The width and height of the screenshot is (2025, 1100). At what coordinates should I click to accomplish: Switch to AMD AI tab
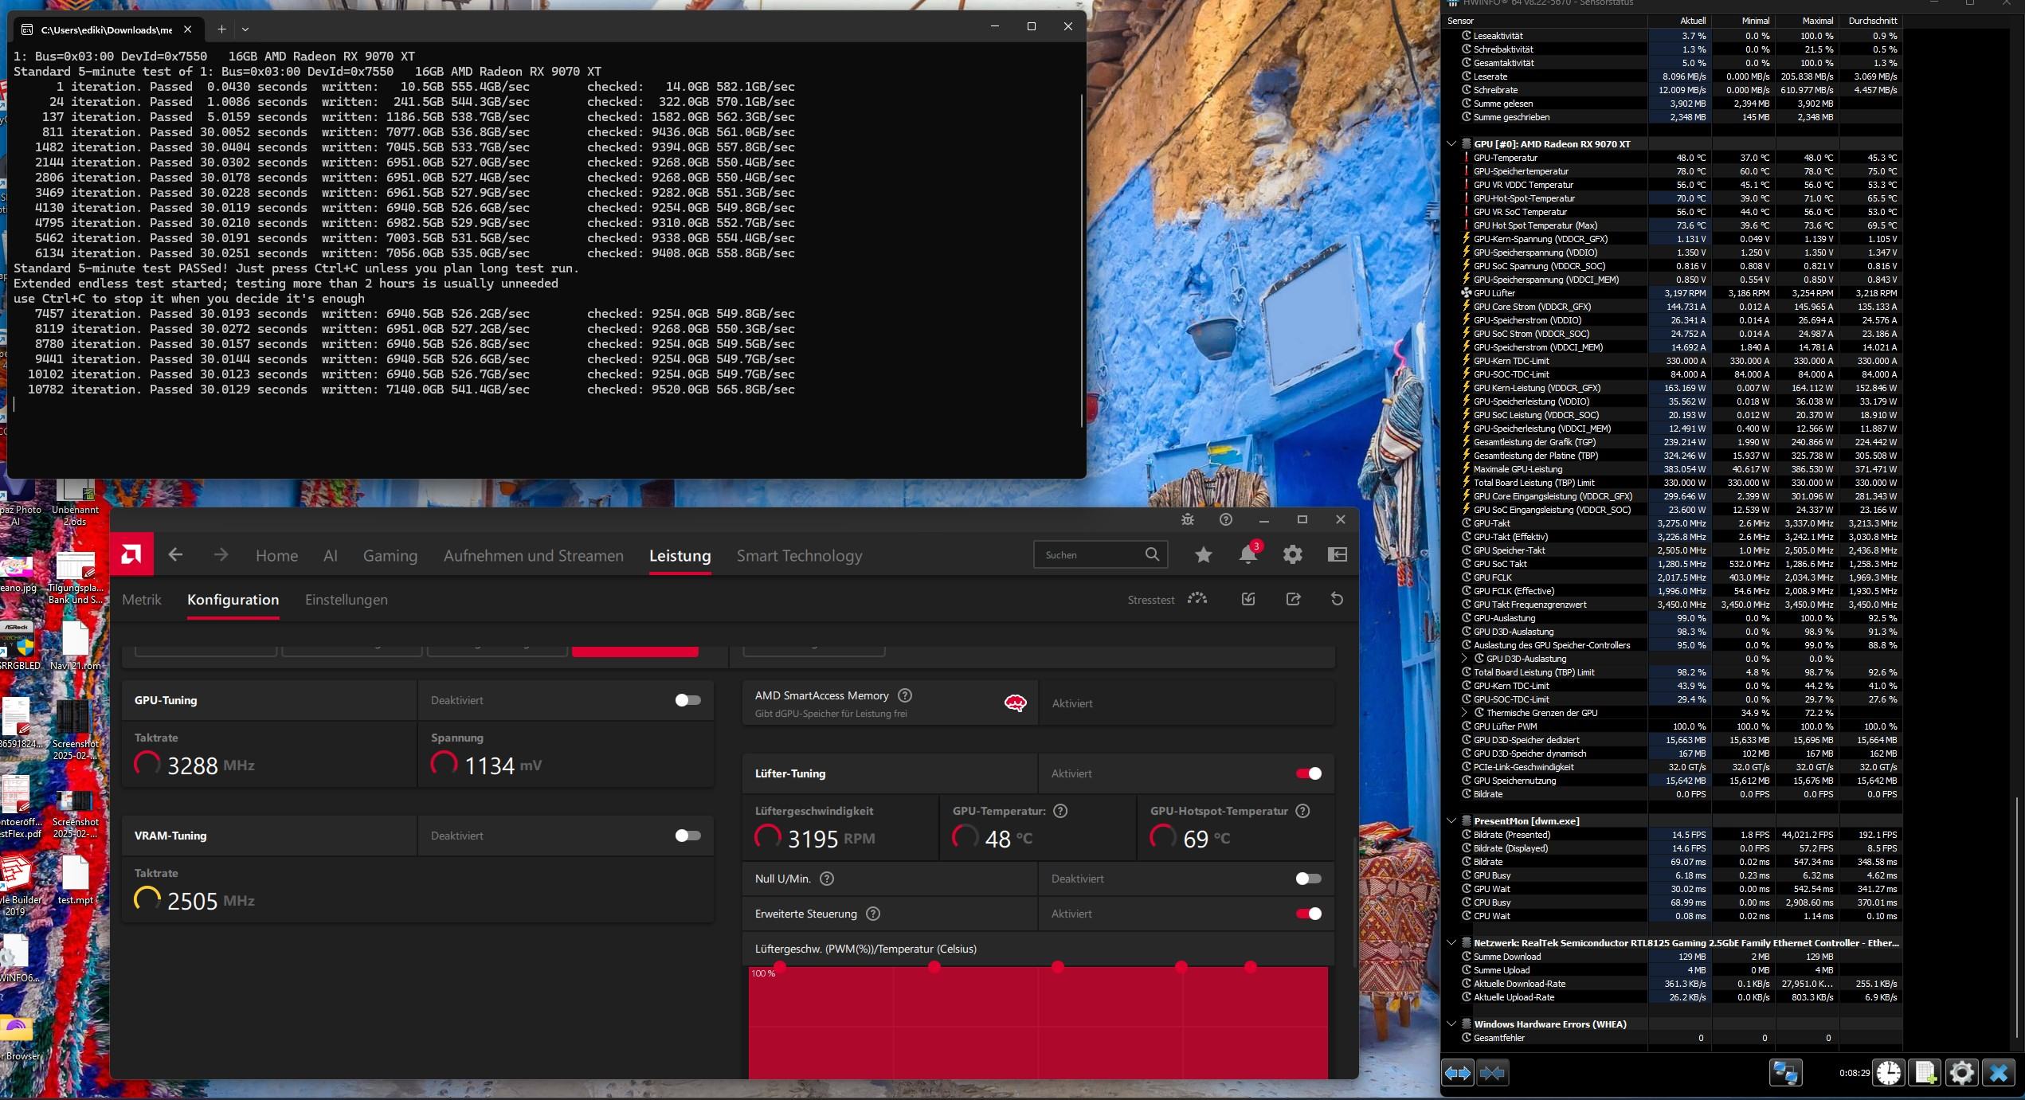coord(331,555)
